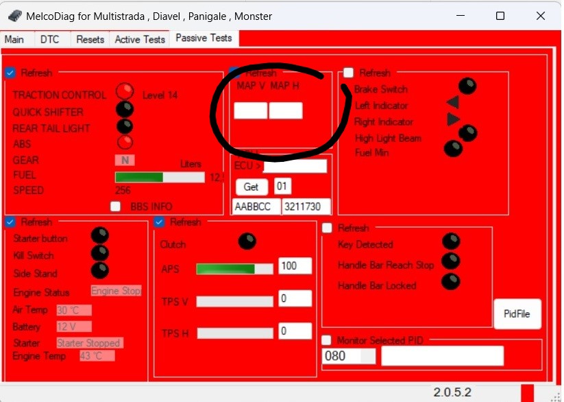
Task: Enable Refresh for the Brake Switch group
Action: point(348,73)
